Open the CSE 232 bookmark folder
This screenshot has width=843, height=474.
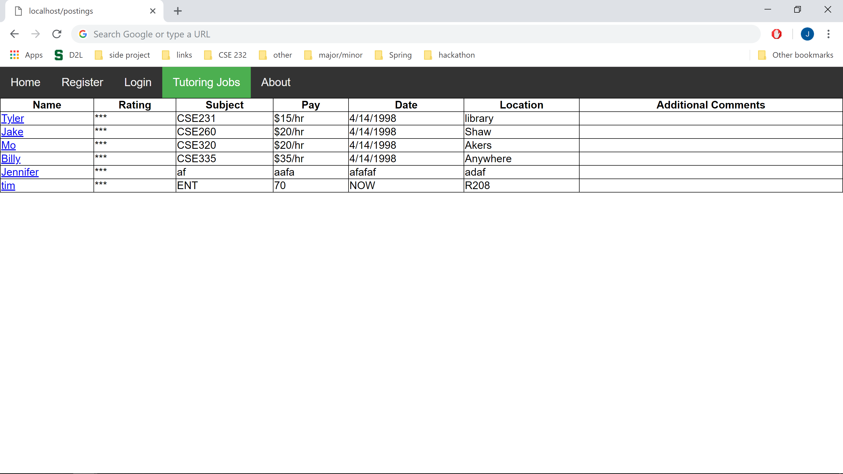226,55
